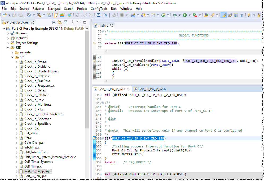Launch the program with the Run icon
The height and width of the screenshot is (181, 264).
[184, 15]
